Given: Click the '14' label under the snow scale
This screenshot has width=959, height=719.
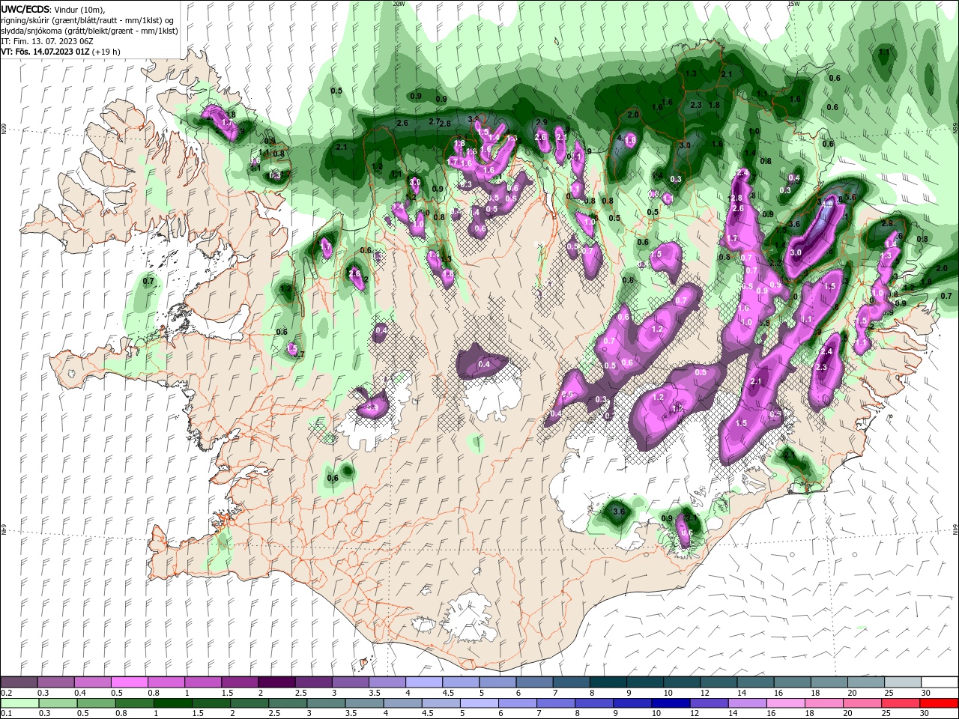Looking at the screenshot, I should click(742, 693).
